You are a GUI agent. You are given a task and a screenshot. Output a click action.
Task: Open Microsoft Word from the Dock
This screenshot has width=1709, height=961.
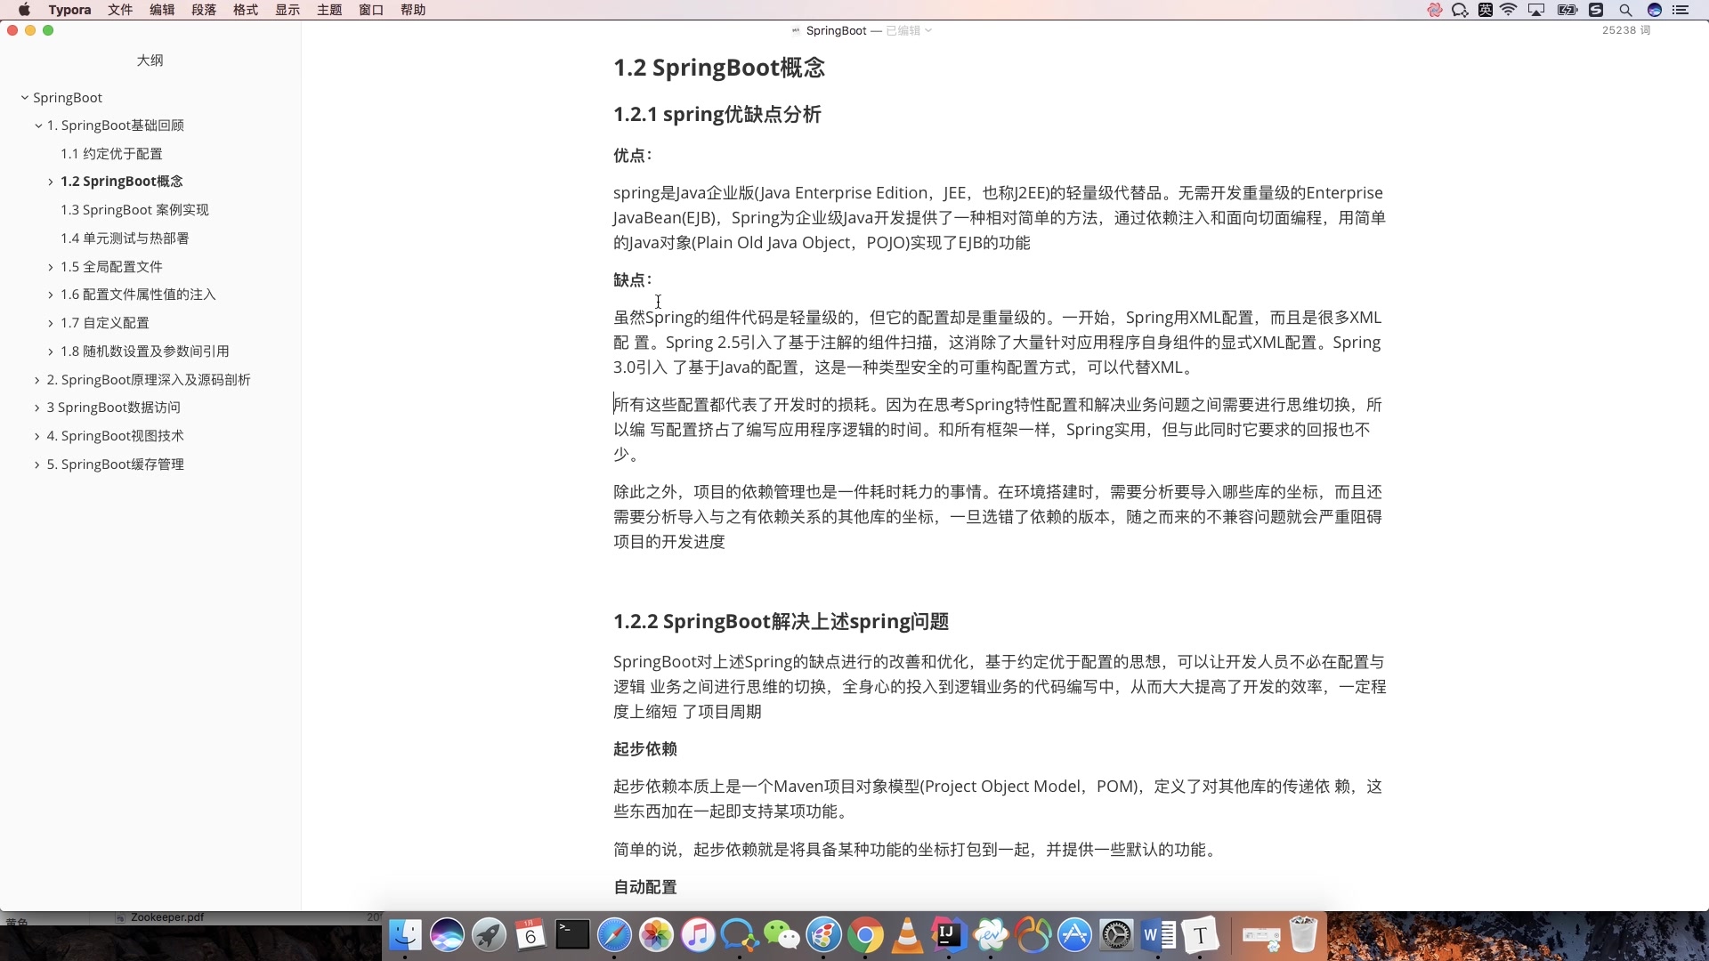coord(1156,935)
